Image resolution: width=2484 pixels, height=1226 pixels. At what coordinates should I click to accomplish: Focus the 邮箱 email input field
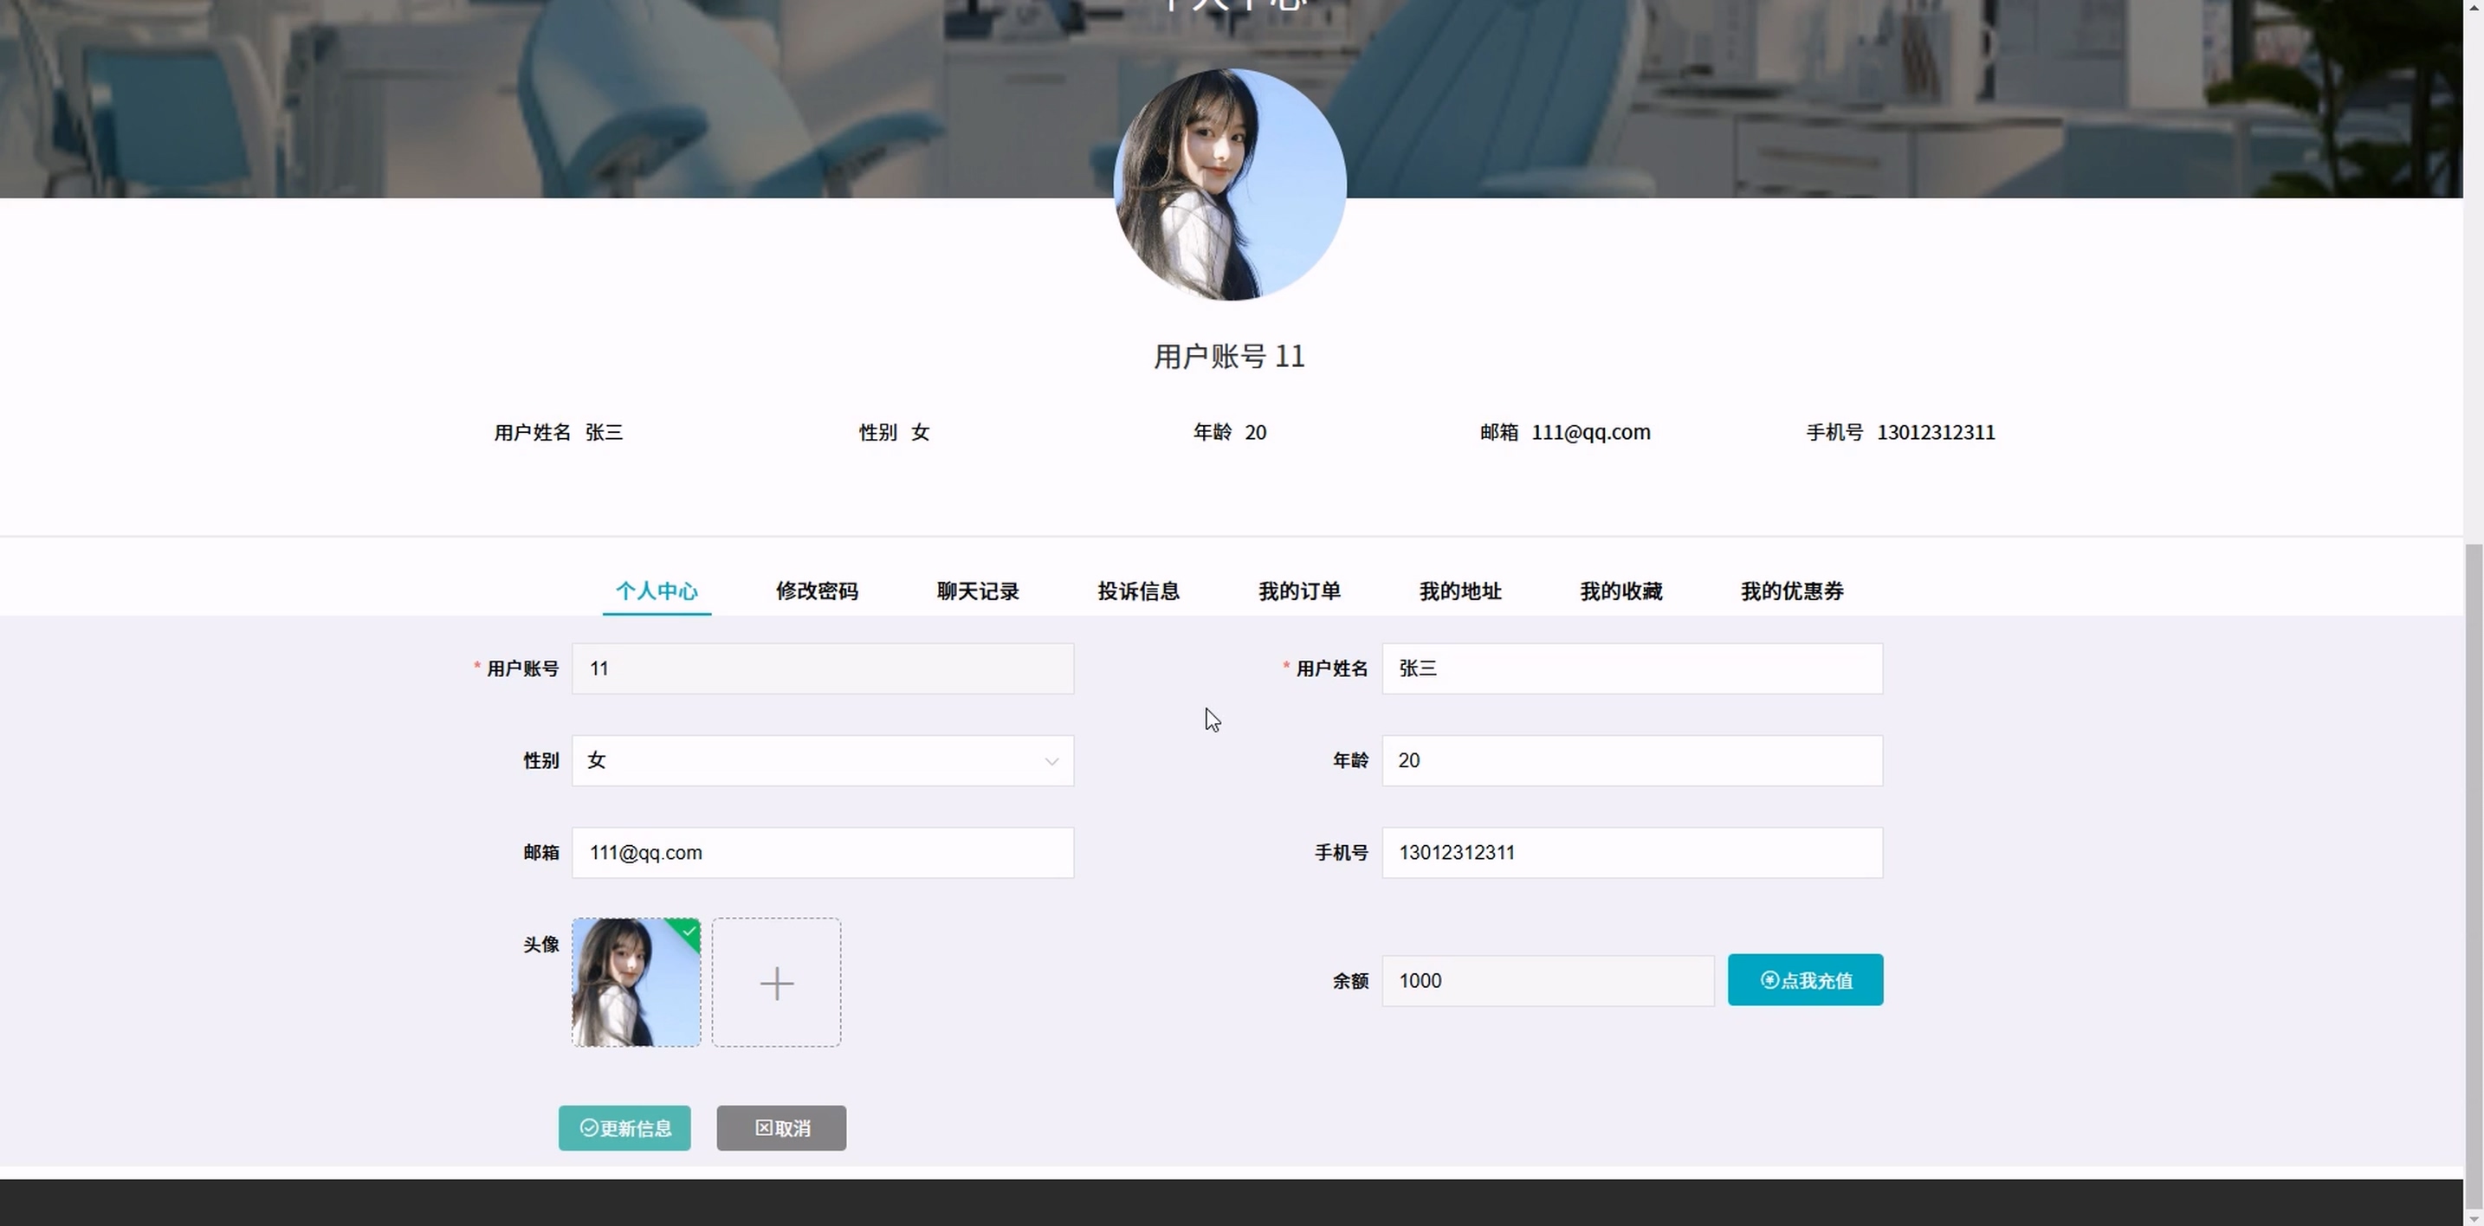(x=822, y=853)
